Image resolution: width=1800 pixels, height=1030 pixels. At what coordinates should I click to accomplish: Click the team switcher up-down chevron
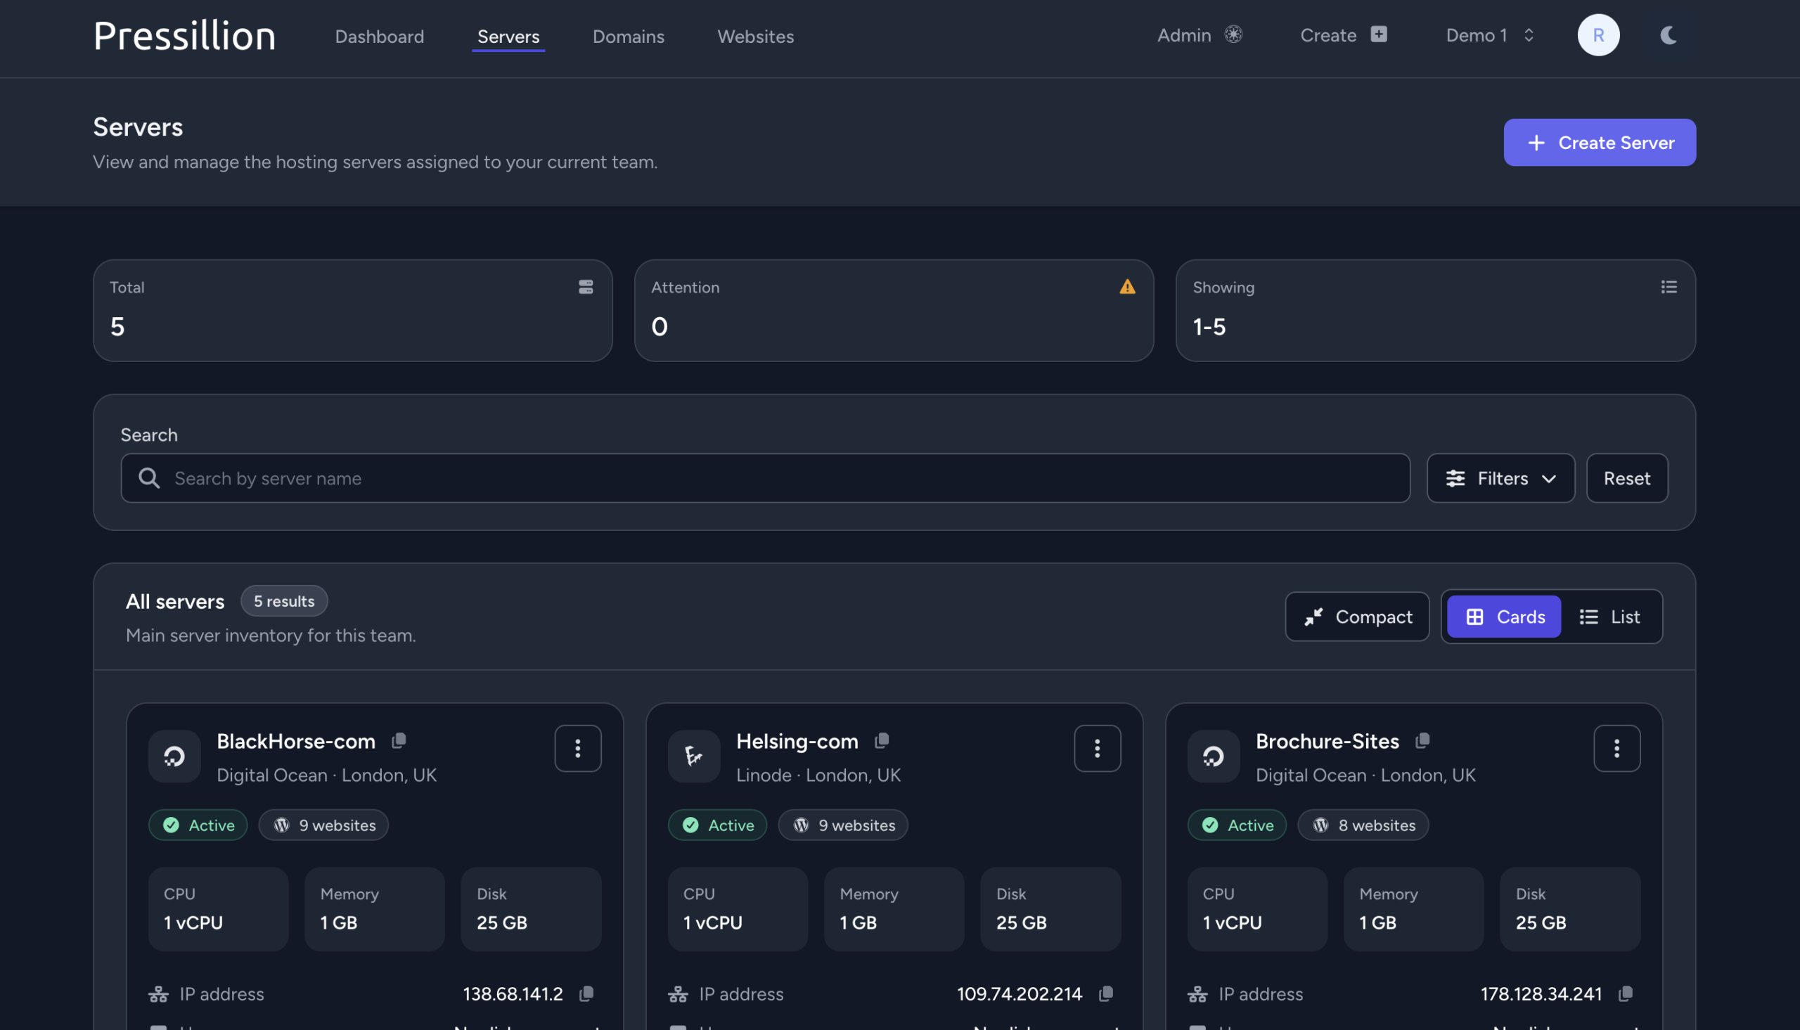1529,34
